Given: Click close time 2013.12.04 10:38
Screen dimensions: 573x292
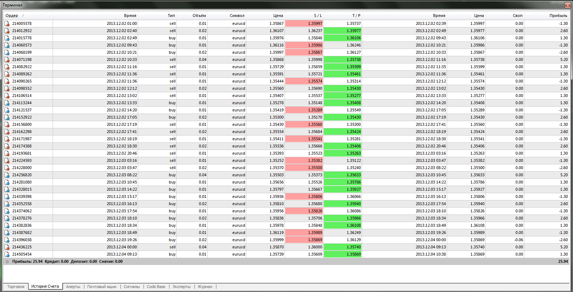Looking at the screenshot, I should click(431, 254).
